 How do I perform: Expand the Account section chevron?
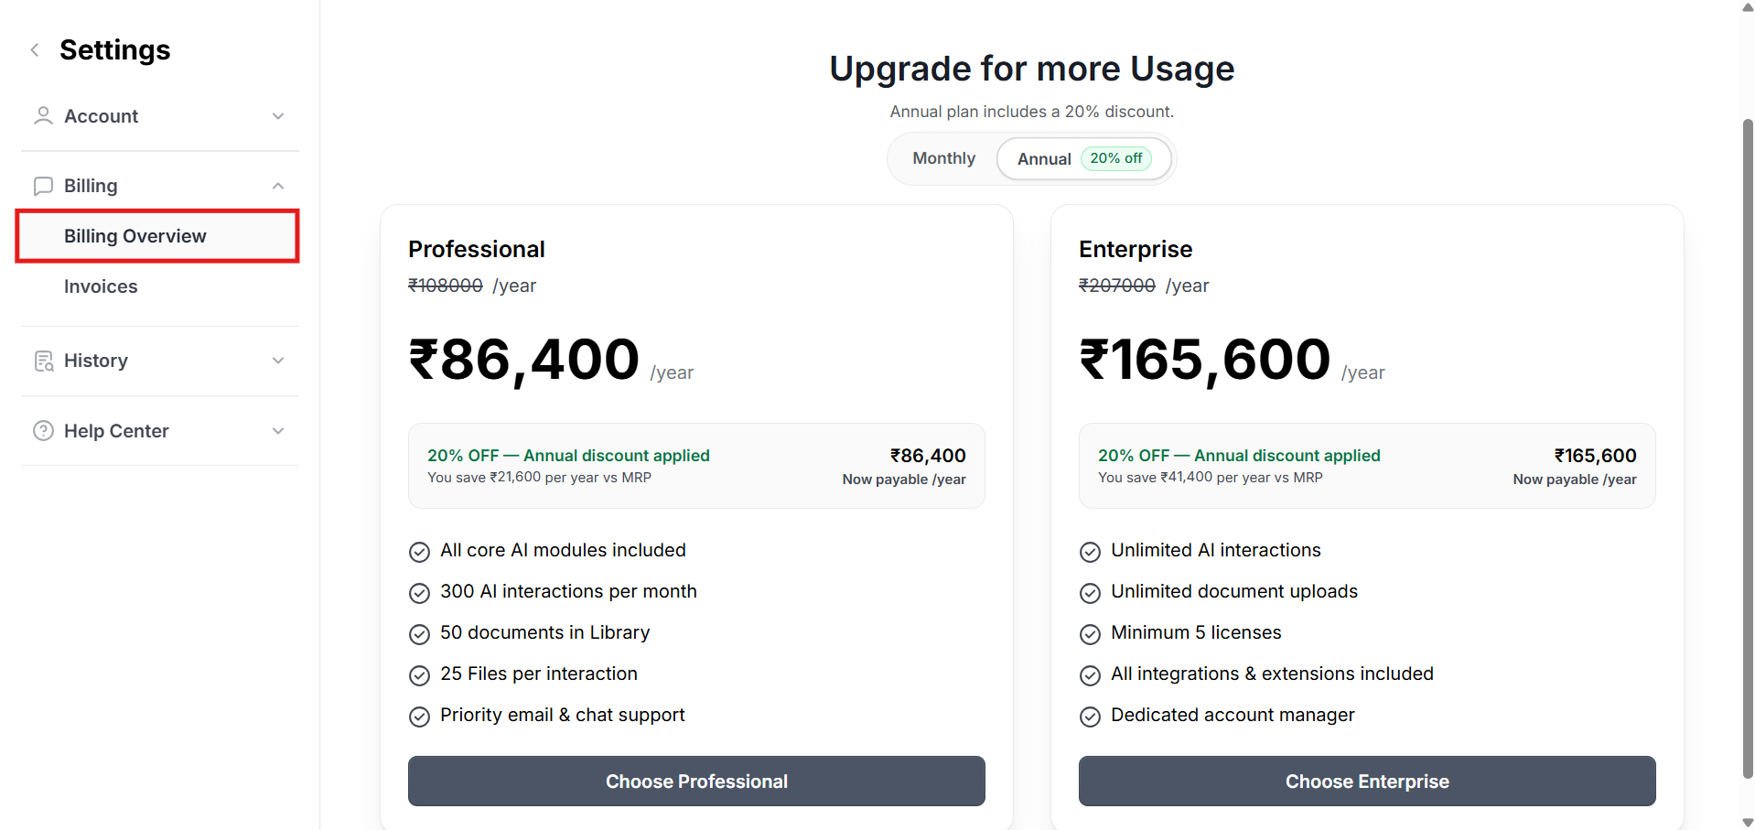click(x=278, y=116)
